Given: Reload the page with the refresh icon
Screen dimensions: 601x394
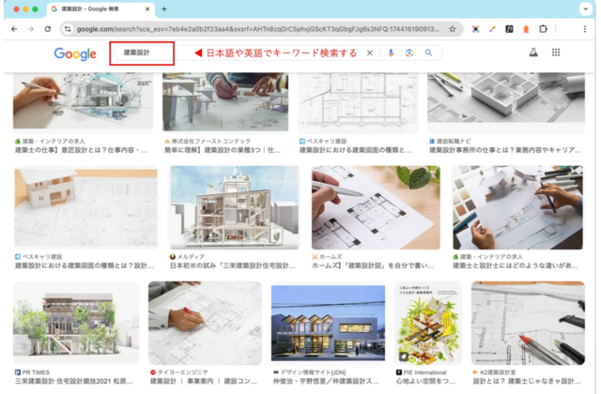Looking at the screenshot, I should (x=48, y=29).
